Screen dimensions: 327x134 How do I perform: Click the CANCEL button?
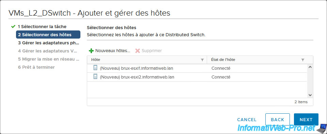247,120
